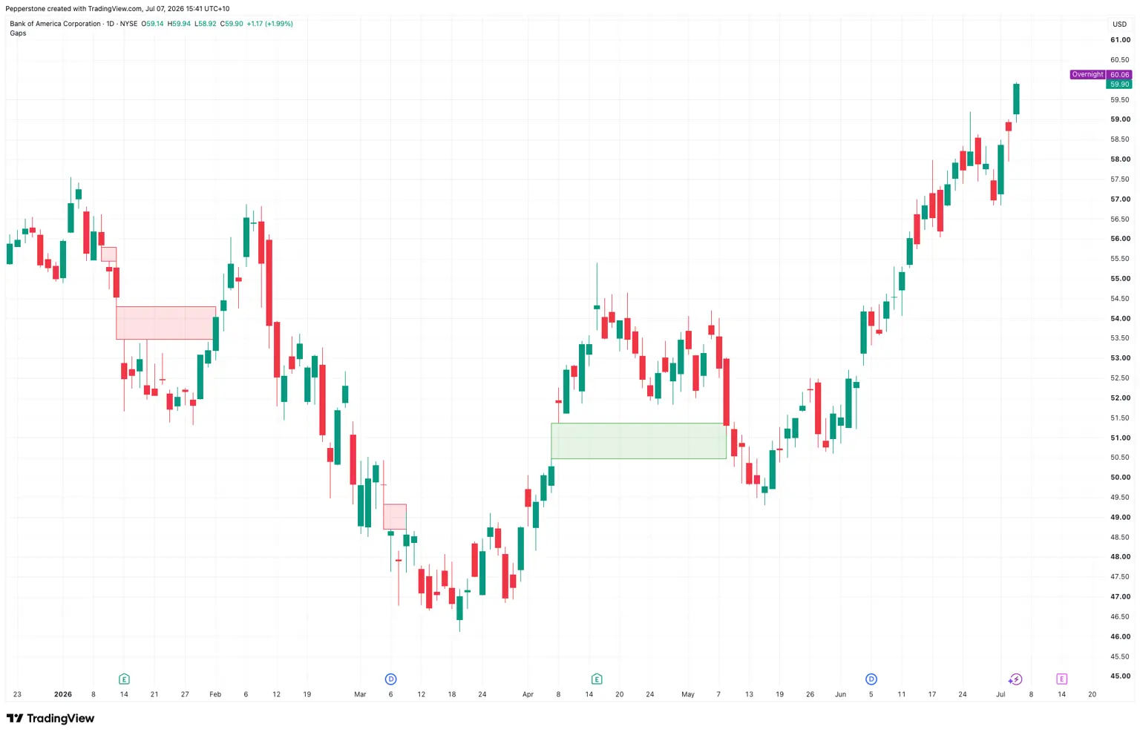Click the large green gap box in April
The image size is (1140, 735).
click(x=638, y=441)
